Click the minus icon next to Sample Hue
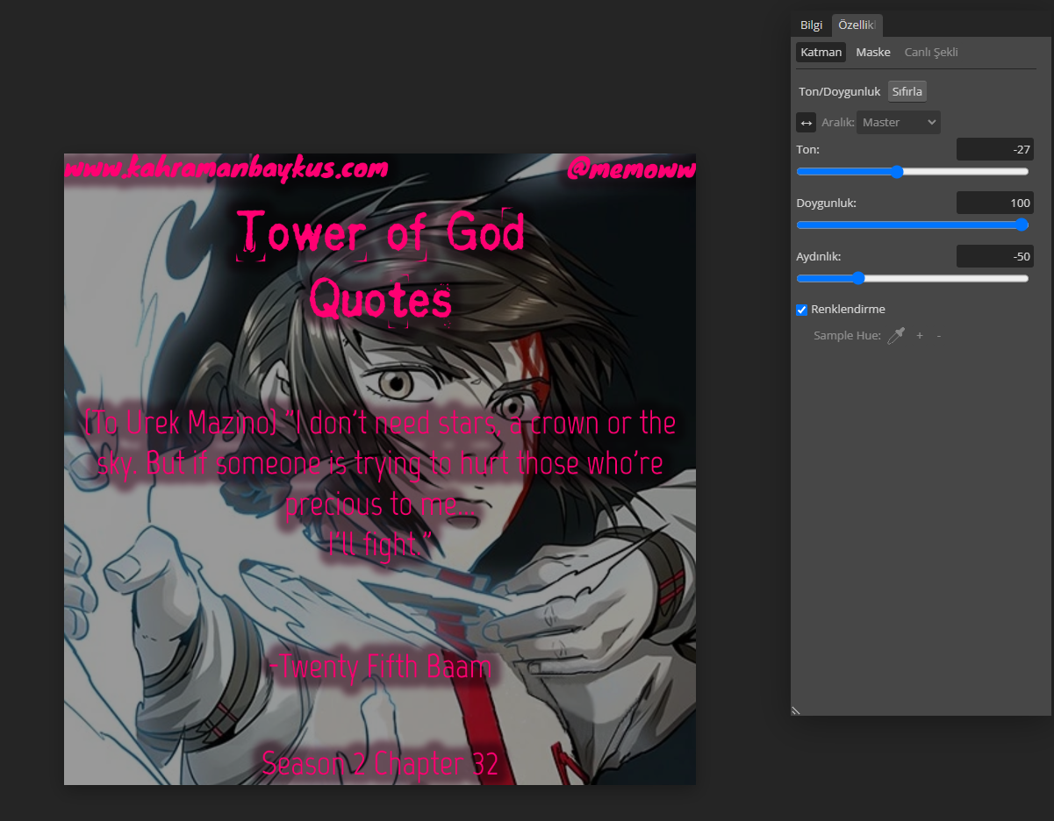 coord(939,335)
